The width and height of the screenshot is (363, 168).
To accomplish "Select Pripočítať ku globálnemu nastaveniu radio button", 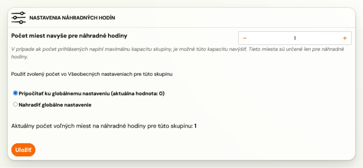I will 15,93.
